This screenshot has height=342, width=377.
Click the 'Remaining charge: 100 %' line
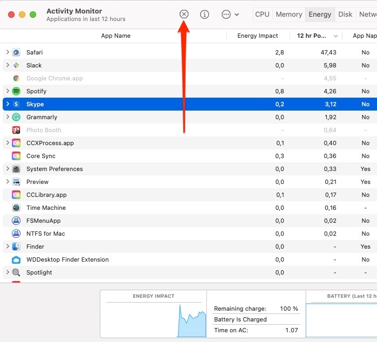[256, 309]
